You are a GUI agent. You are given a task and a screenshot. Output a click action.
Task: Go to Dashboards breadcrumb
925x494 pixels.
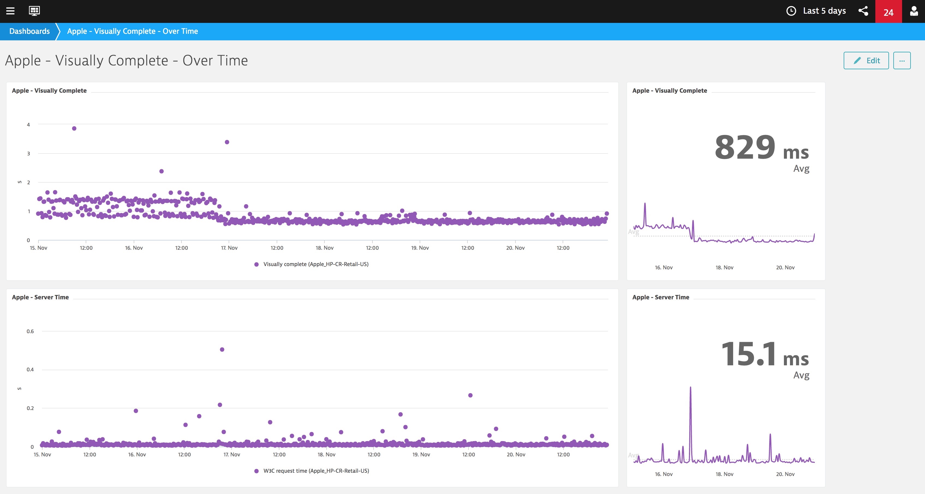(x=29, y=31)
